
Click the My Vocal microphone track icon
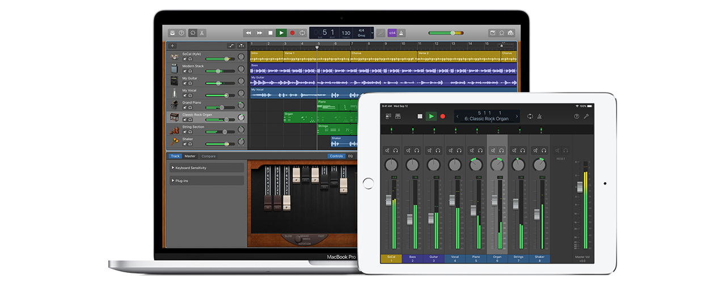point(175,93)
